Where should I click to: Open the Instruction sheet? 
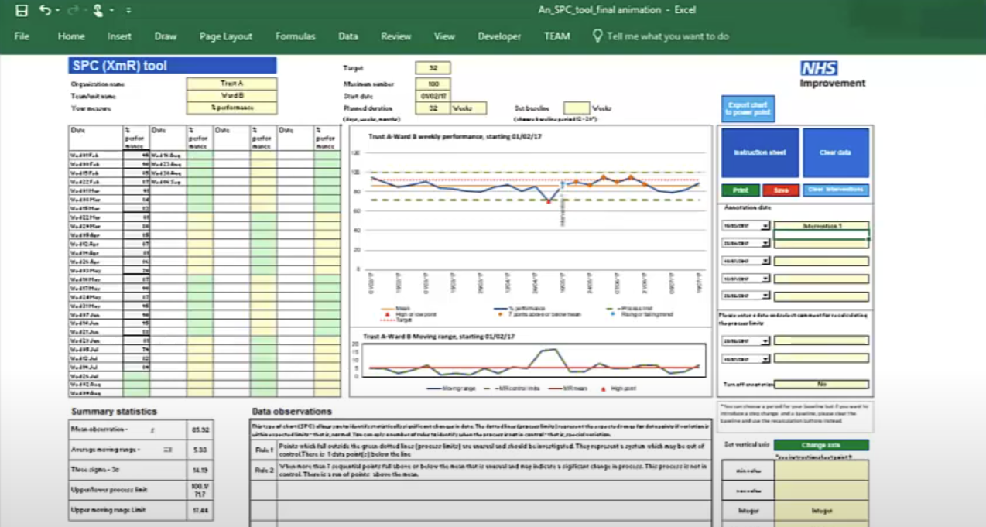tap(759, 152)
